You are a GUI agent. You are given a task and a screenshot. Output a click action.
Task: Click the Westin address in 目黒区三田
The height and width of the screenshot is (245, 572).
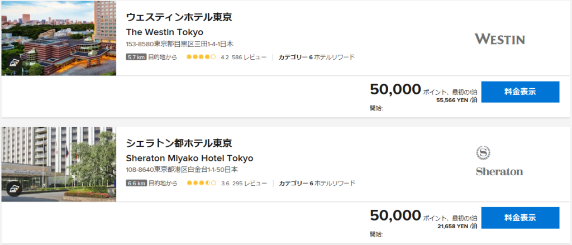[x=178, y=44]
